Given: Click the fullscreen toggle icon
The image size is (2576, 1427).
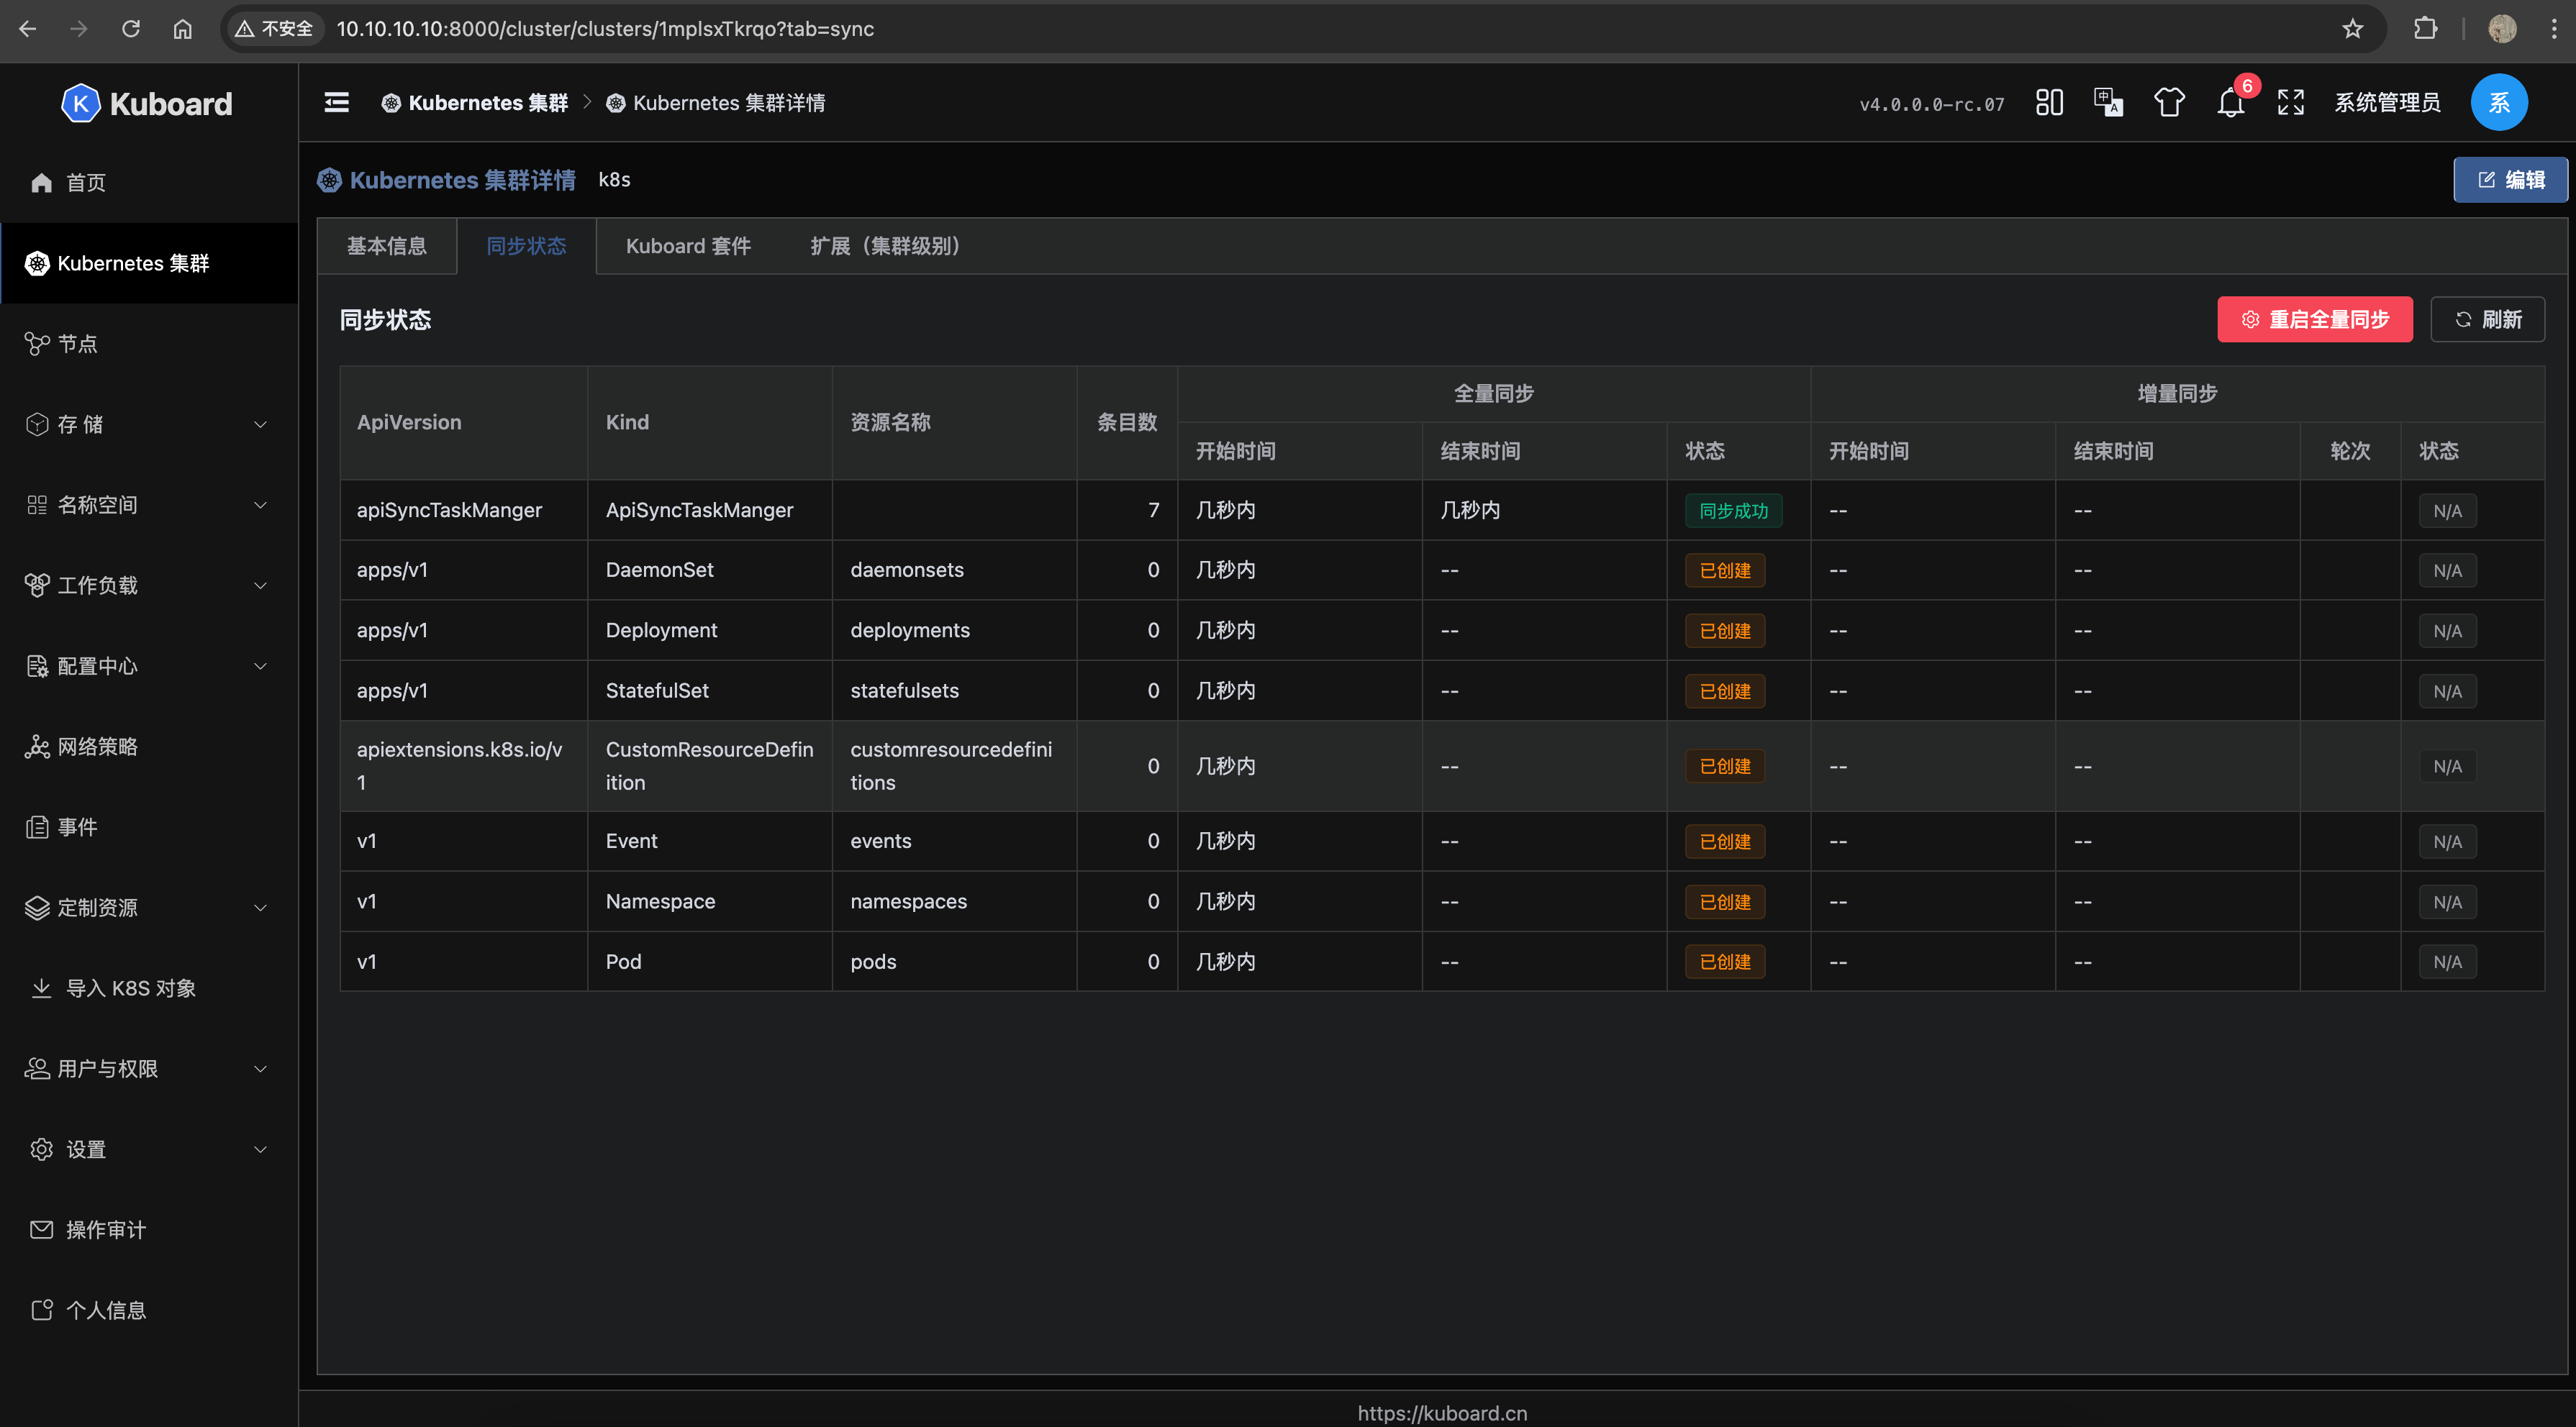Looking at the screenshot, I should (x=2290, y=103).
